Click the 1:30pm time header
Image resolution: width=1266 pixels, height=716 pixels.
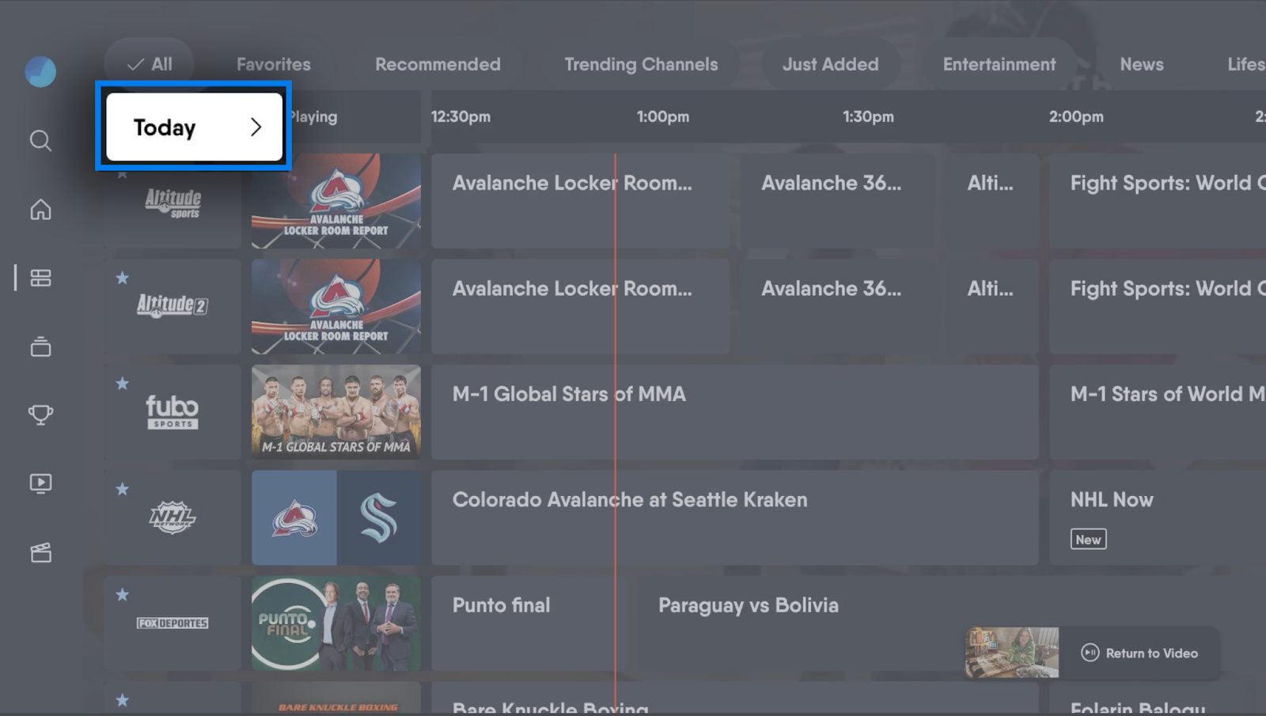pos(868,116)
